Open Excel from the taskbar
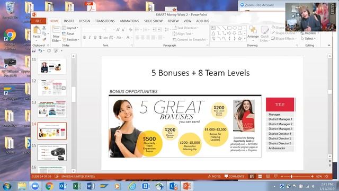The image size is (339, 191). pyautogui.click(x=77, y=186)
